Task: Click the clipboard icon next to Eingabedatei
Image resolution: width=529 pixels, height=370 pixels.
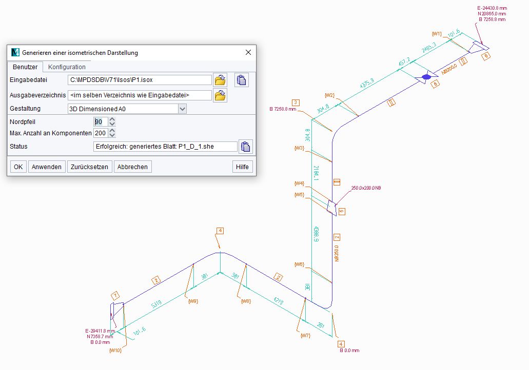Action: pyautogui.click(x=241, y=79)
